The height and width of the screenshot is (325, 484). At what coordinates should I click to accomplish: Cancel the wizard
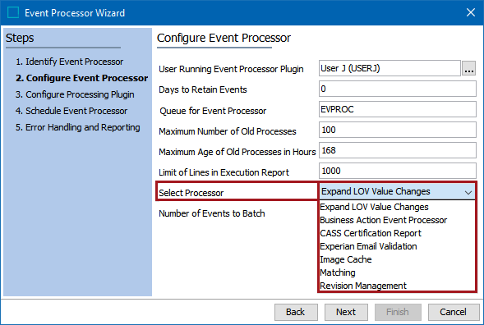point(453,312)
